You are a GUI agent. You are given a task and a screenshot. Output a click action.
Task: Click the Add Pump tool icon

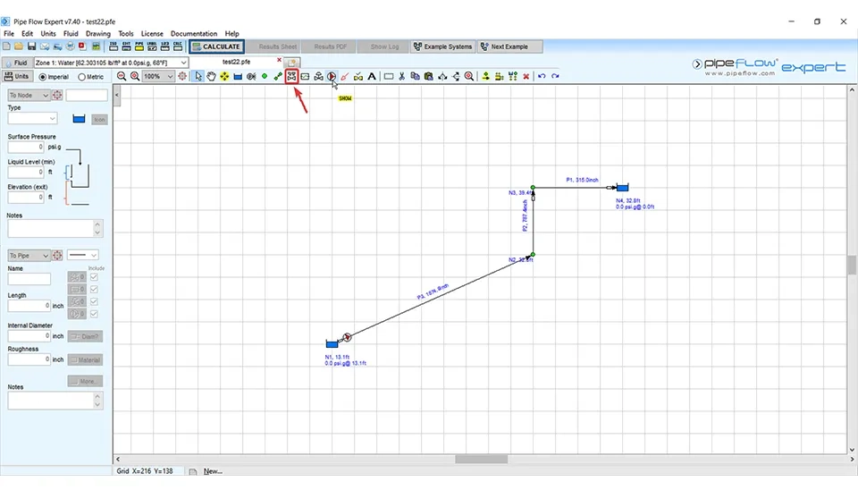click(332, 77)
